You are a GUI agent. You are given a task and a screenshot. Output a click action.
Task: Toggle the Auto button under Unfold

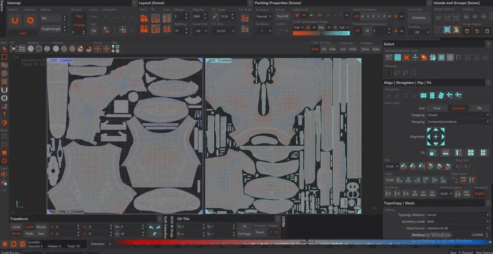23,33
